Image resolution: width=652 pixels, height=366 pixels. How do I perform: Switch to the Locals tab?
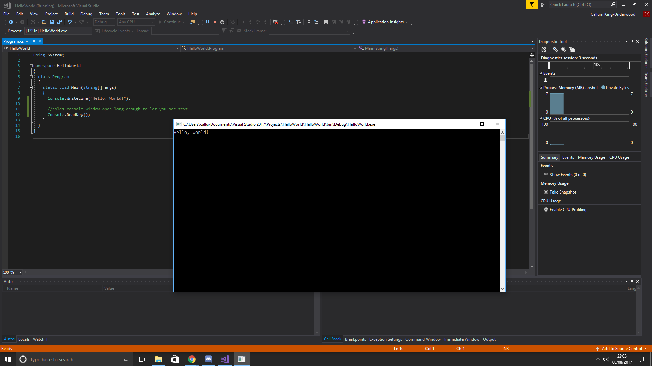click(x=24, y=339)
